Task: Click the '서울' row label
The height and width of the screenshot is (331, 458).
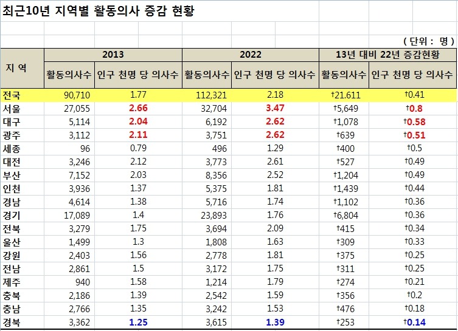Action: coord(12,109)
